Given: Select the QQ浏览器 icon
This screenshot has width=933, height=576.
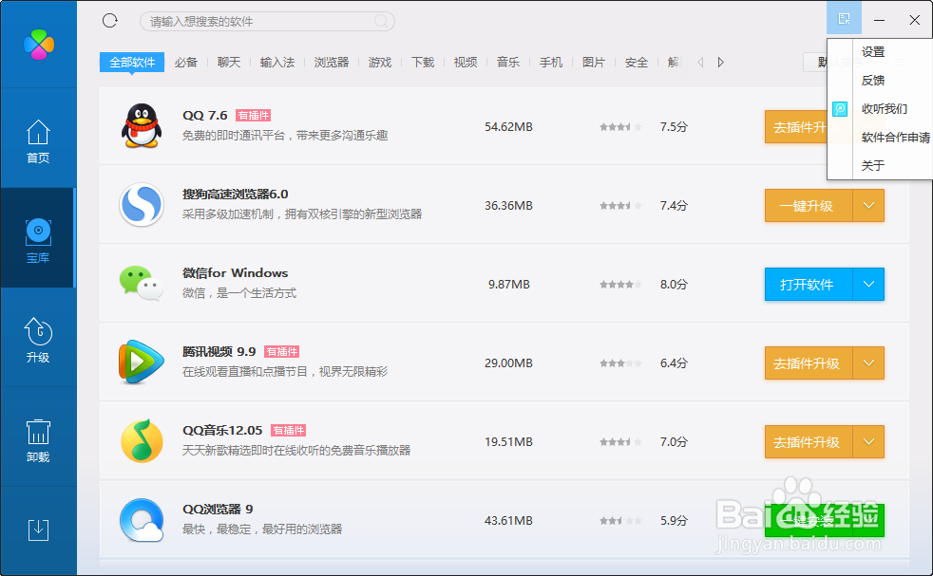Looking at the screenshot, I should (x=142, y=520).
